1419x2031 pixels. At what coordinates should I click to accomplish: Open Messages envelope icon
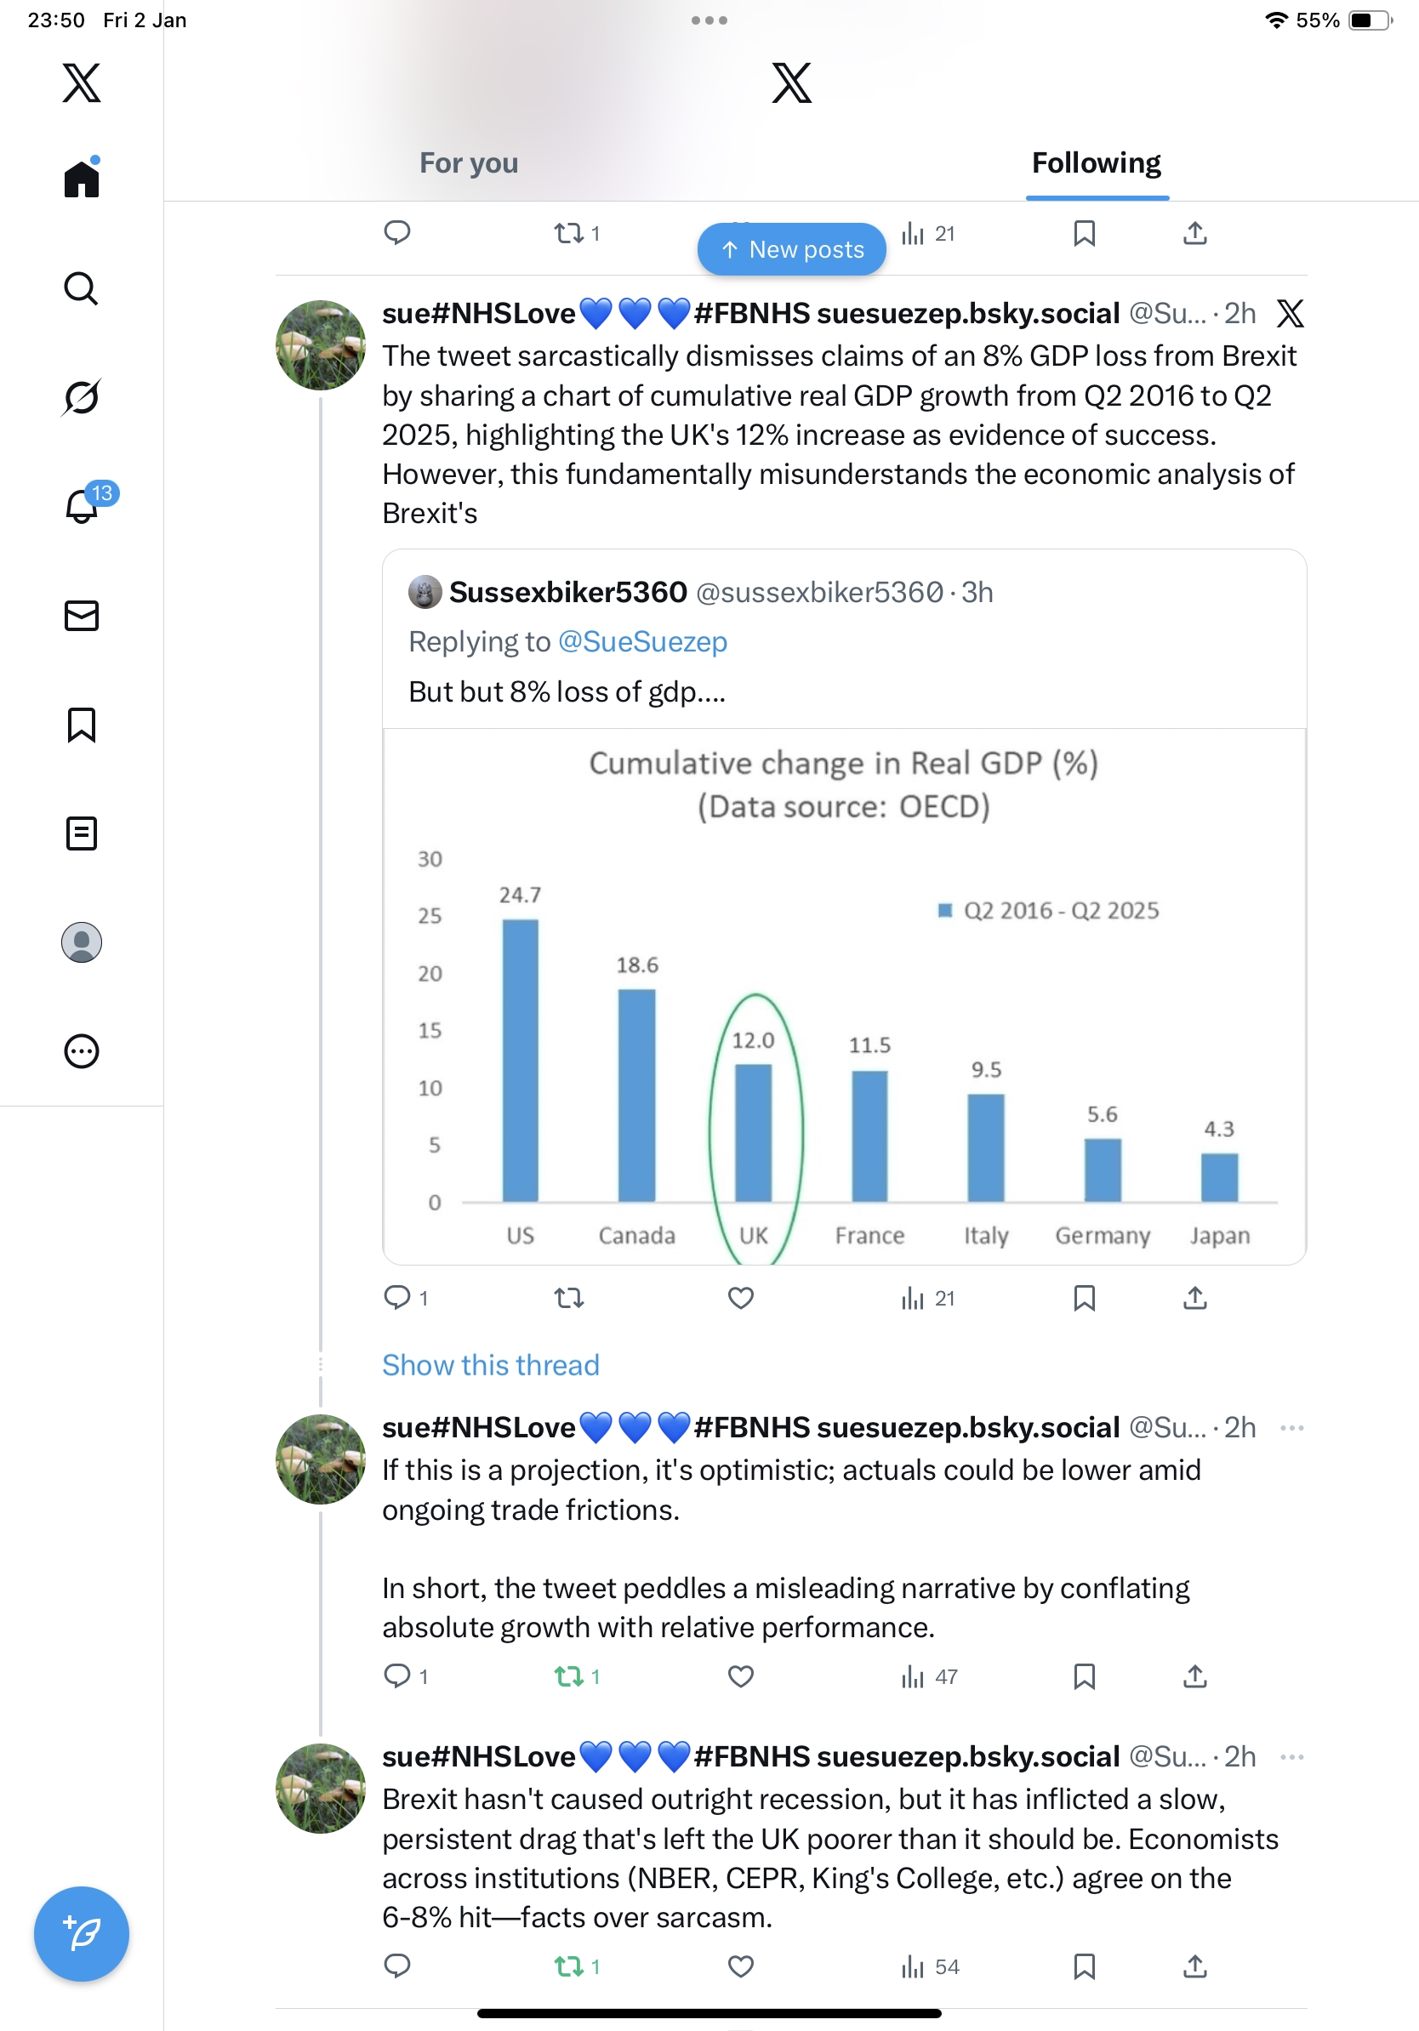(x=81, y=616)
